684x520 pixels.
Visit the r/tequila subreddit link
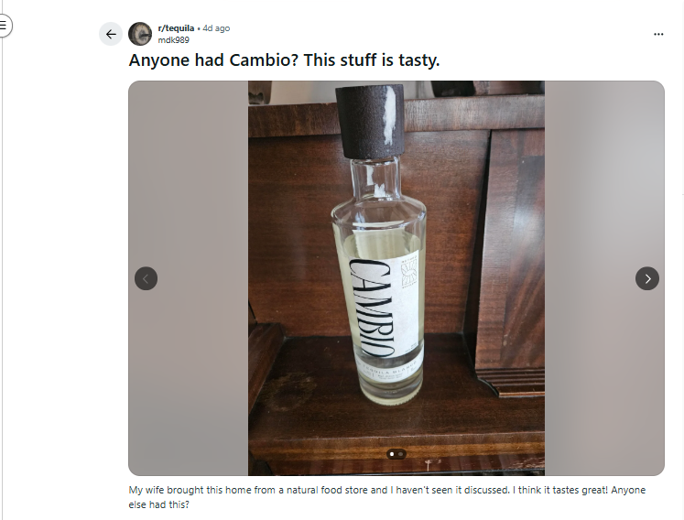(176, 27)
